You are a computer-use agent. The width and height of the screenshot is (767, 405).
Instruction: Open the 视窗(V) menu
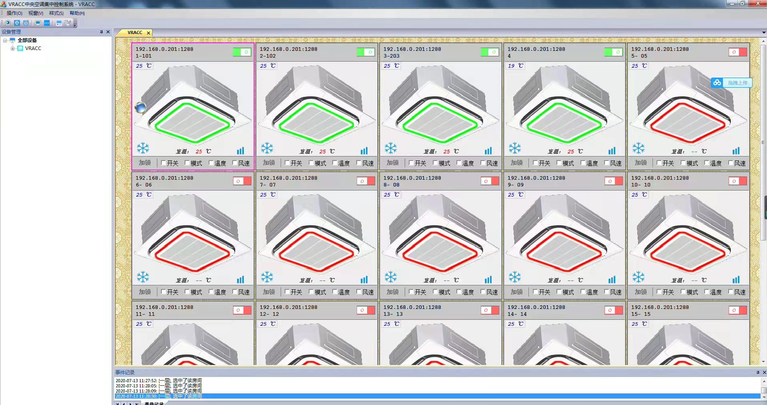pos(36,13)
